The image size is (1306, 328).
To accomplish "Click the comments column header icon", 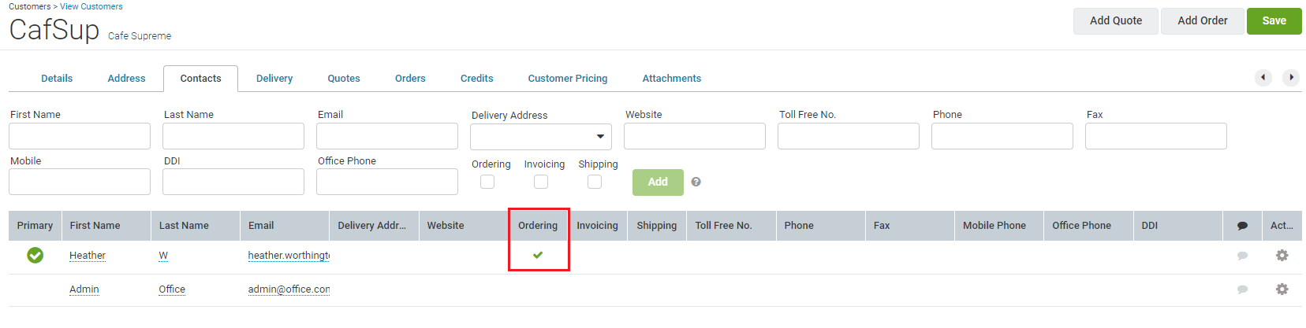I will tap(1242, 226).
